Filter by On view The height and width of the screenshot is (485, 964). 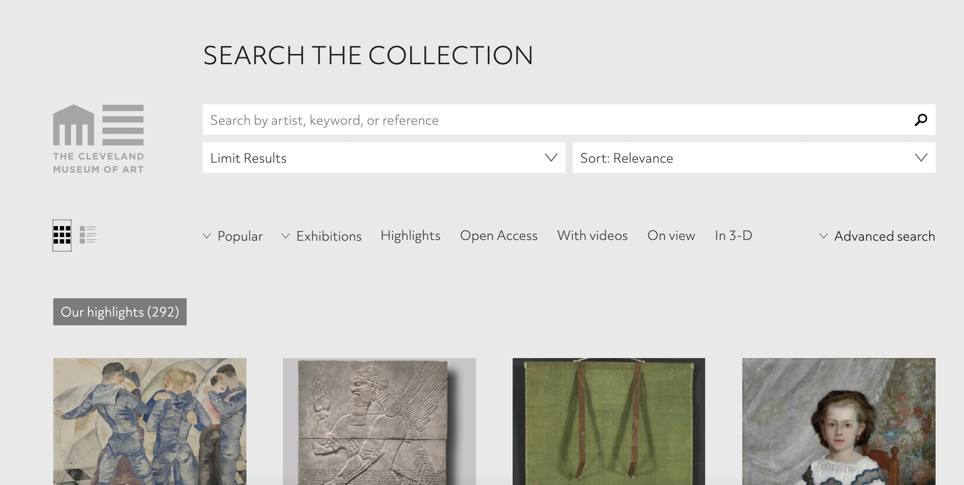pos(671,236)
